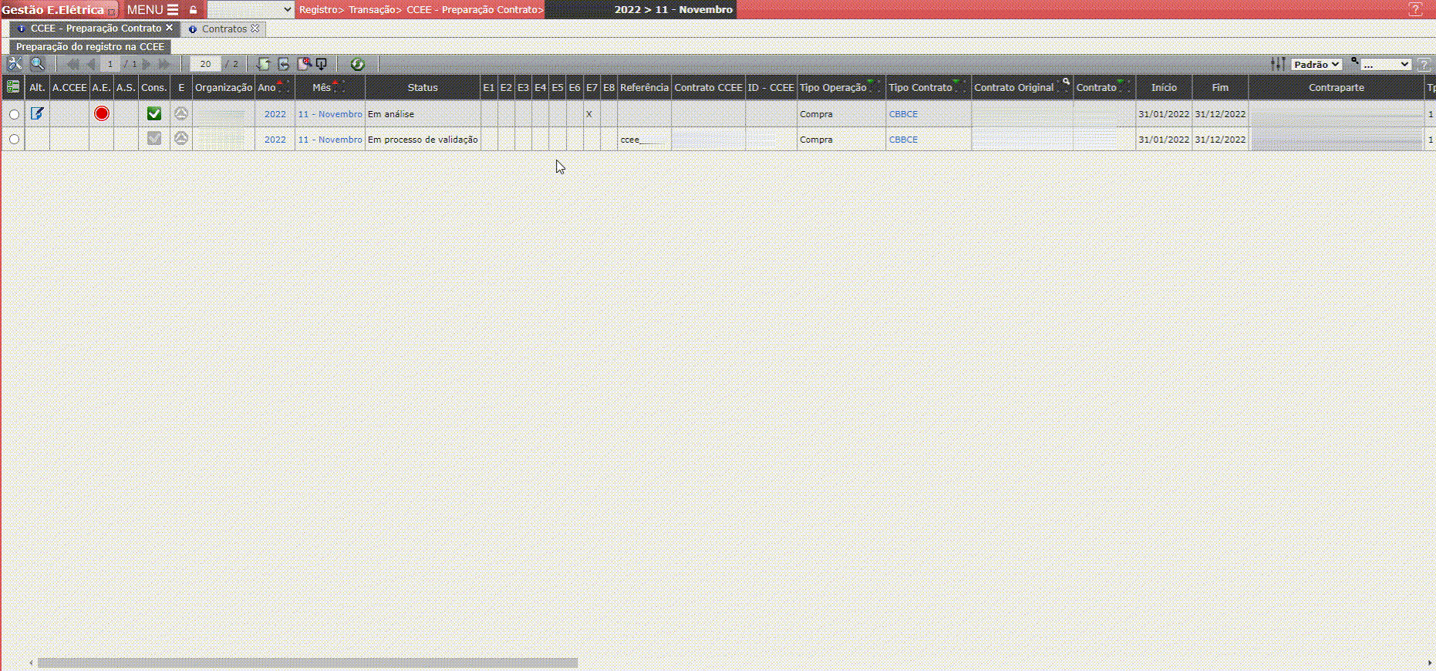Click the download arrow icon in toolbar
The image size is (1436, 671).
[x=322, y=64]
